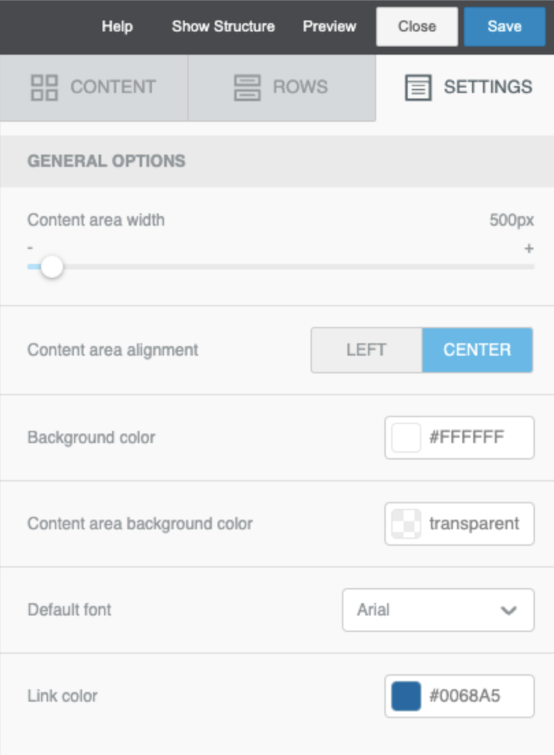Open the Preview link
Screen dimensions: 554x755
(x=330, y=27)
